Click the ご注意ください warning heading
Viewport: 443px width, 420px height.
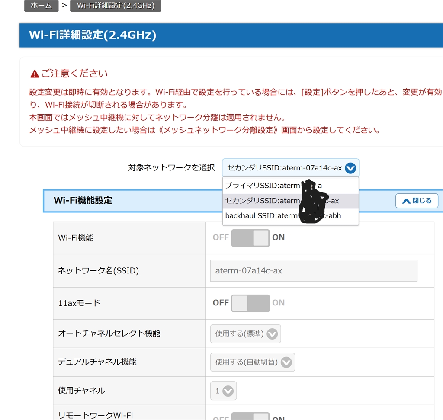[x=74, y=74]
